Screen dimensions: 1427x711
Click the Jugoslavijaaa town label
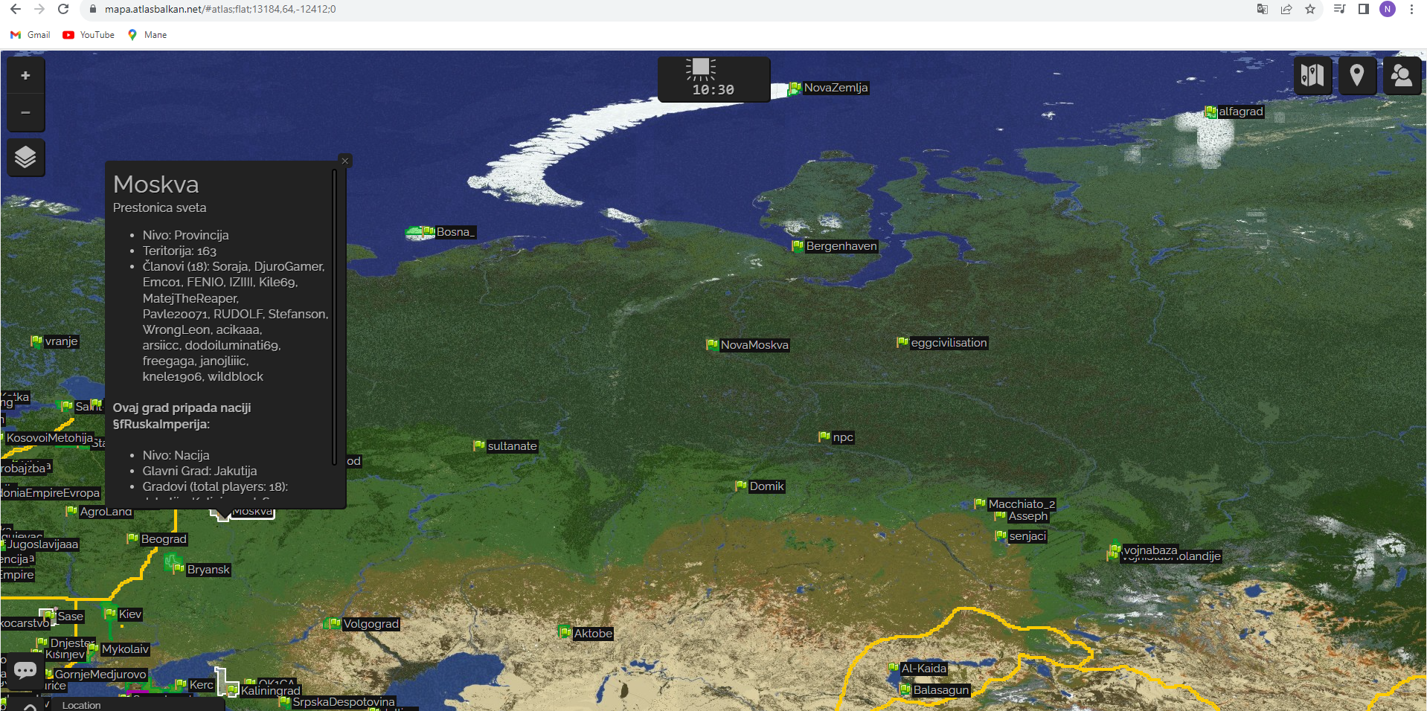[42, 544]
